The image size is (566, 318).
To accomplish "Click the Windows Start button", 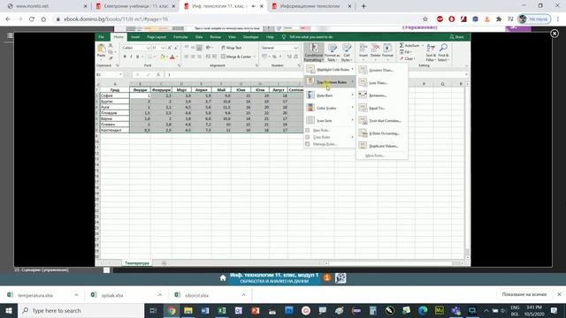I will point(9,310).
